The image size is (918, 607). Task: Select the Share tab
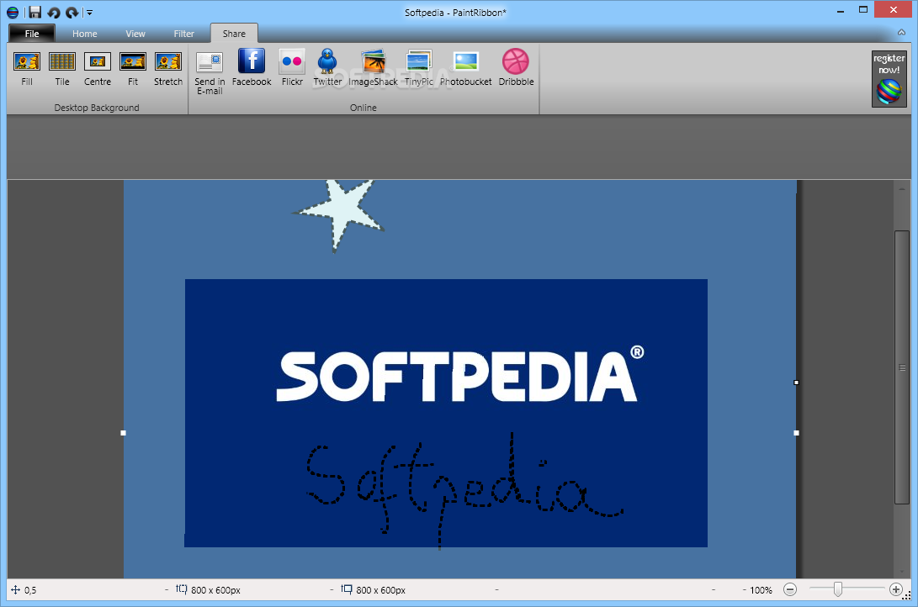234,34
